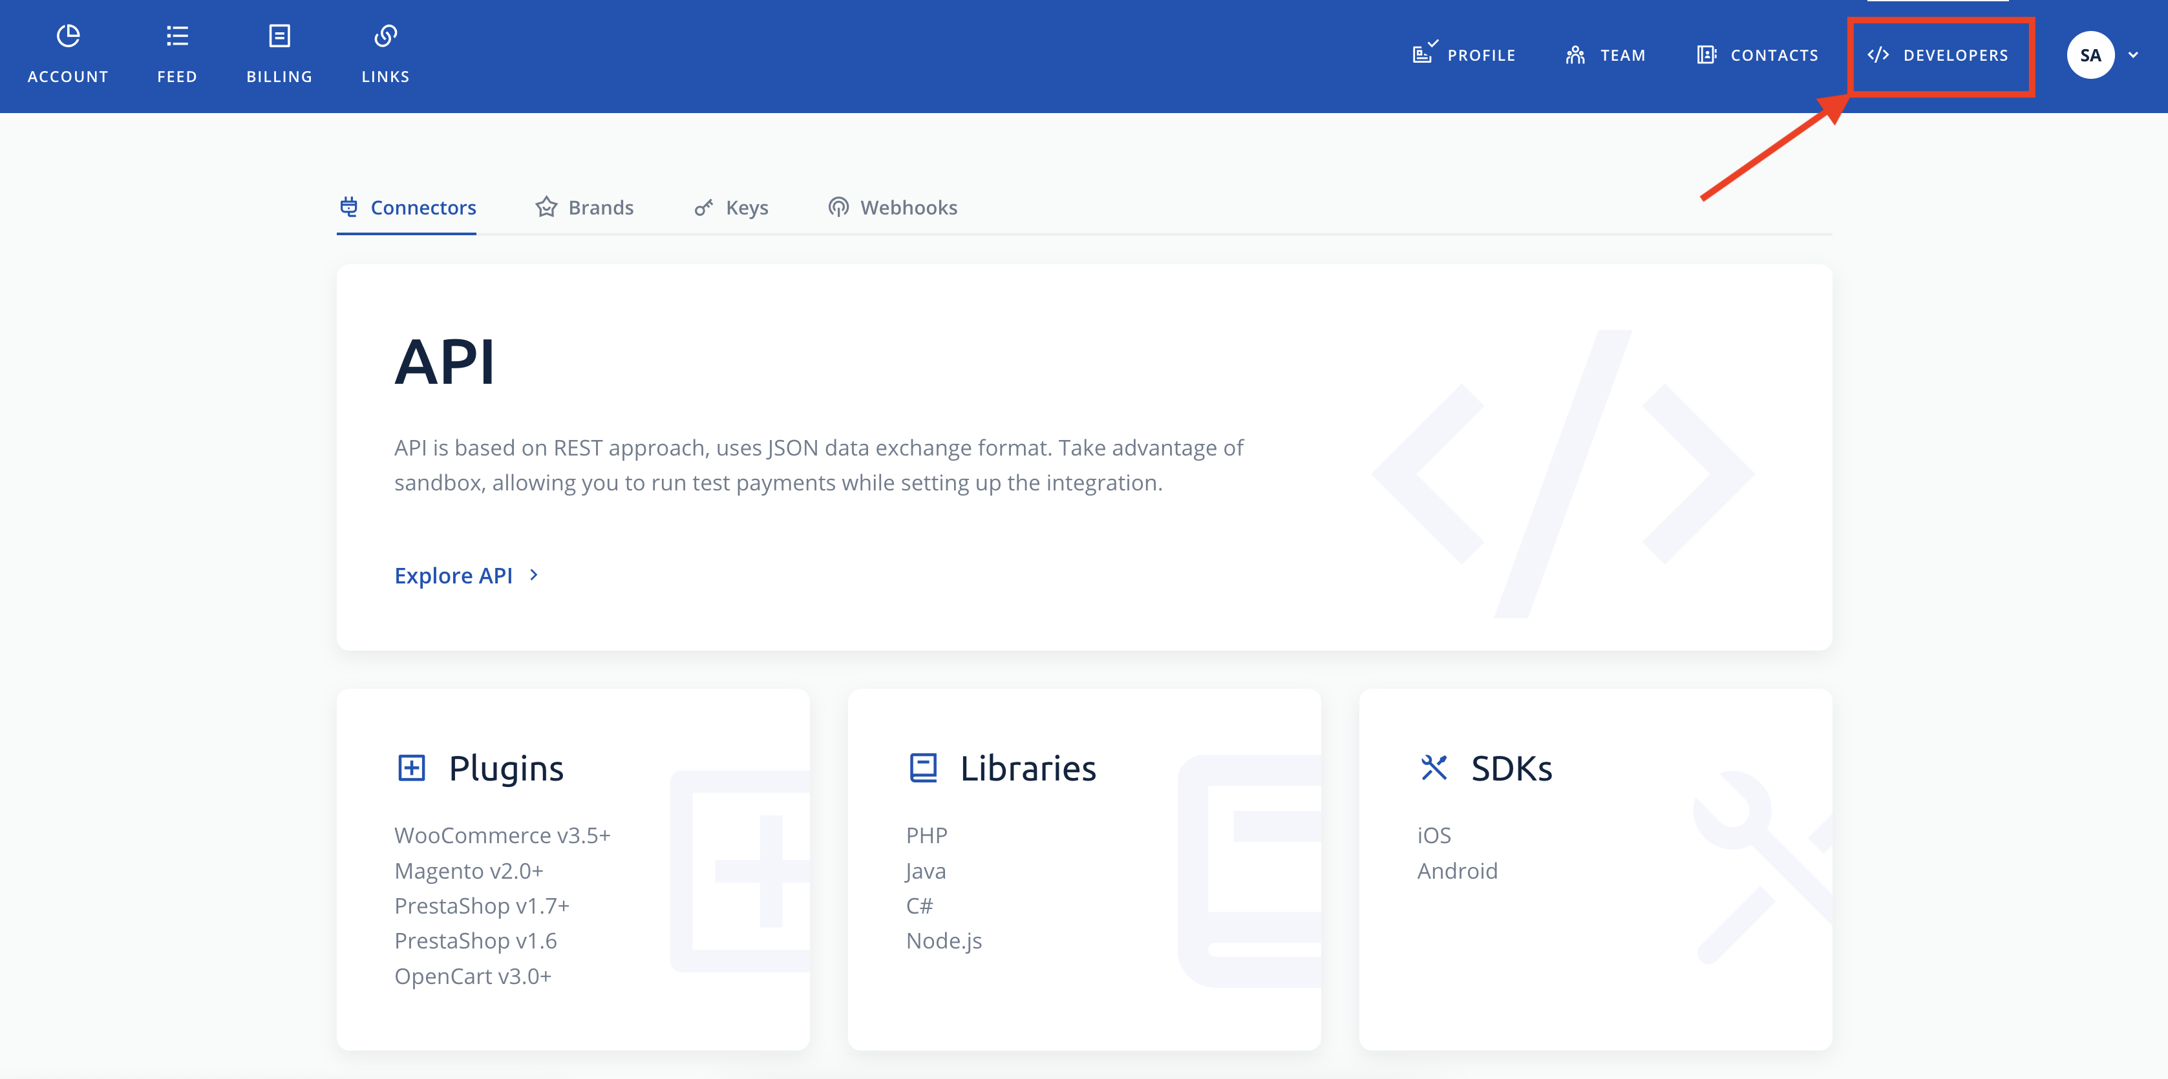This screenshot has width=2168, height=1079.
Task: Click the Webhooks signal icon
Action: click(x=838, y=207)
